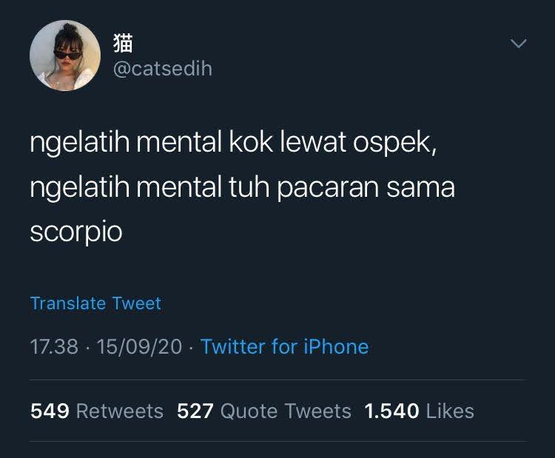Screen dimensions: 555x458
Task: Click the sunglasses in the avatar photo
Action: point(67,55)
